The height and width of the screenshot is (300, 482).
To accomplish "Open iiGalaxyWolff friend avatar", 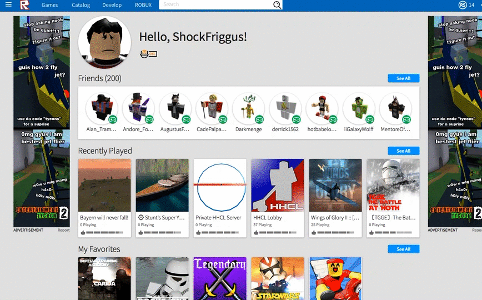I will click(359, 108).
